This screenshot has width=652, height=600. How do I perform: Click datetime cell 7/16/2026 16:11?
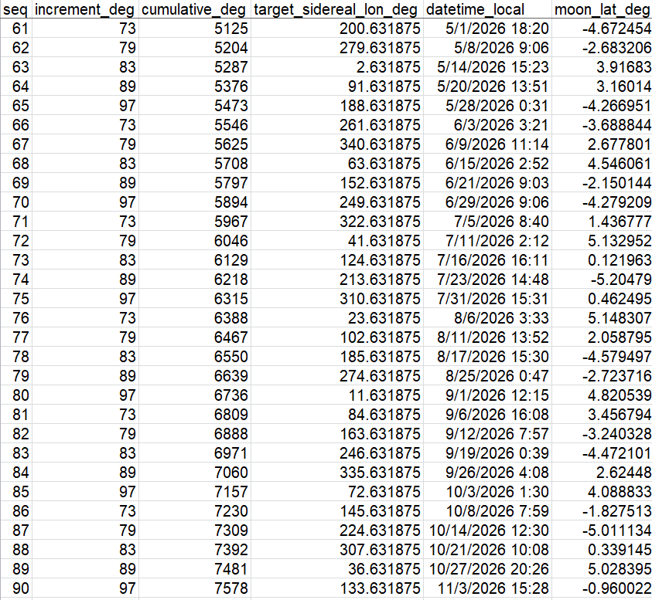point(487,260)
